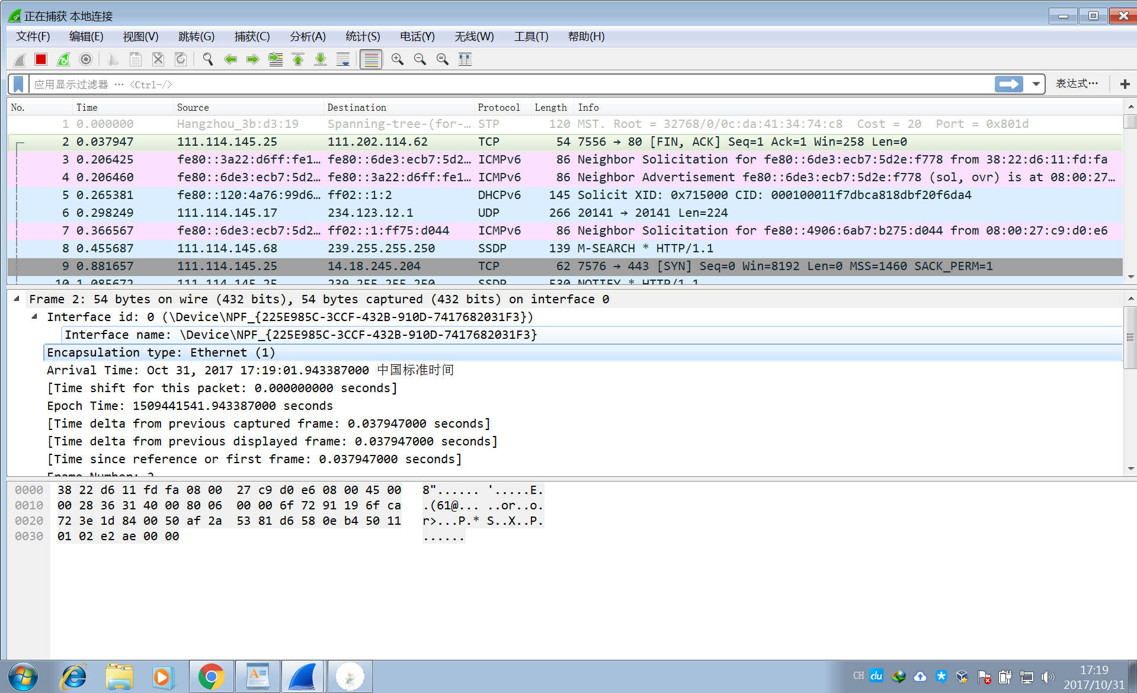
Task: Jump to the first packet
Action: point(298,59)
